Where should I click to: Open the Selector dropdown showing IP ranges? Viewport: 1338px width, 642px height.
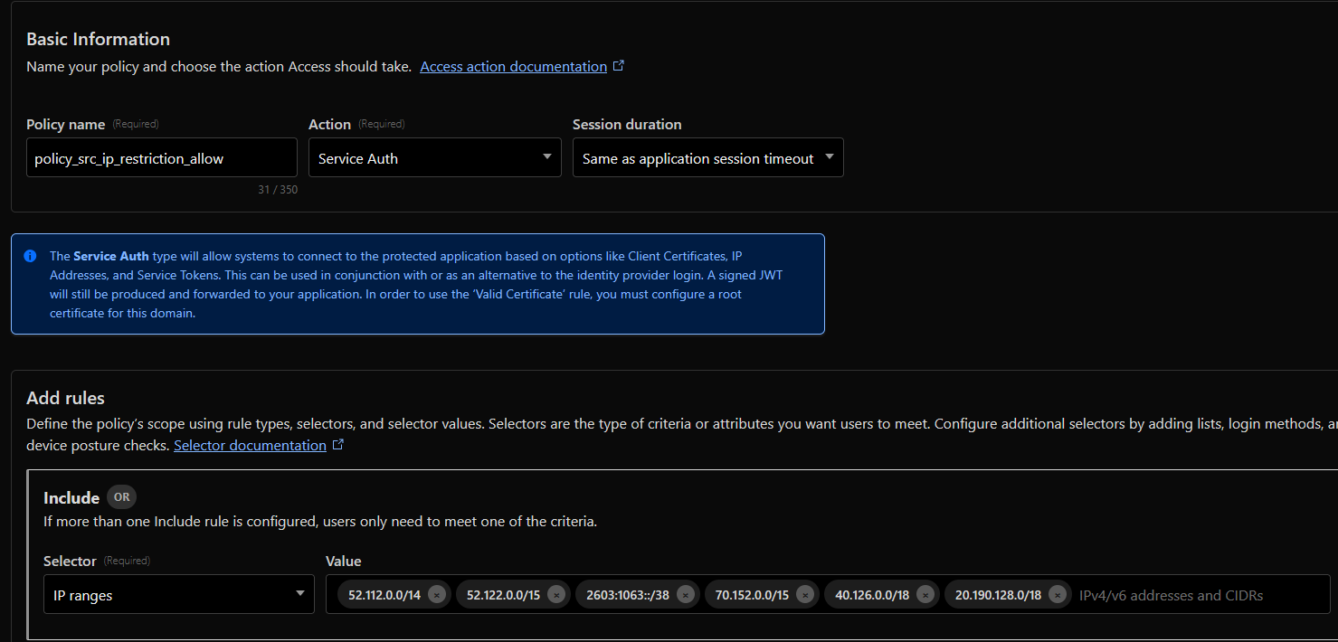point(178,594)
